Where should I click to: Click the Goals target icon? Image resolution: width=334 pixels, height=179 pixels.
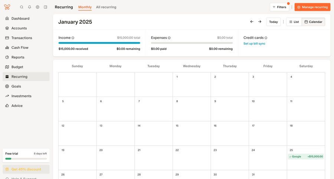click(7, 86)
